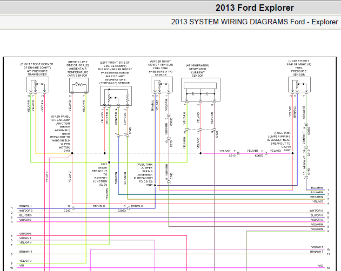Image resolution: width=341 pixels, height=271 pixels.
Task: Click the Generator Current Sensor component box
Action: [200, 90]
